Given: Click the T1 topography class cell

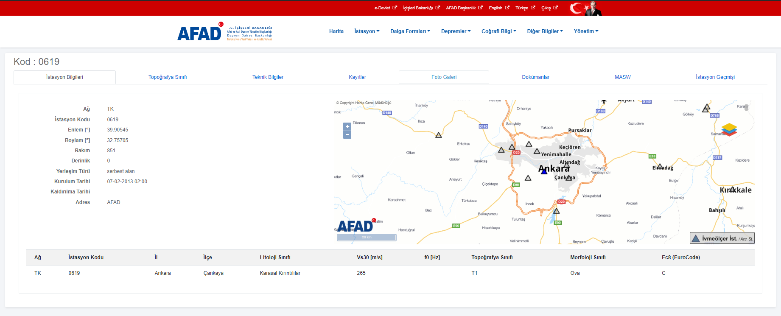Looking at the screenshot, I should (x=474, y=273).
